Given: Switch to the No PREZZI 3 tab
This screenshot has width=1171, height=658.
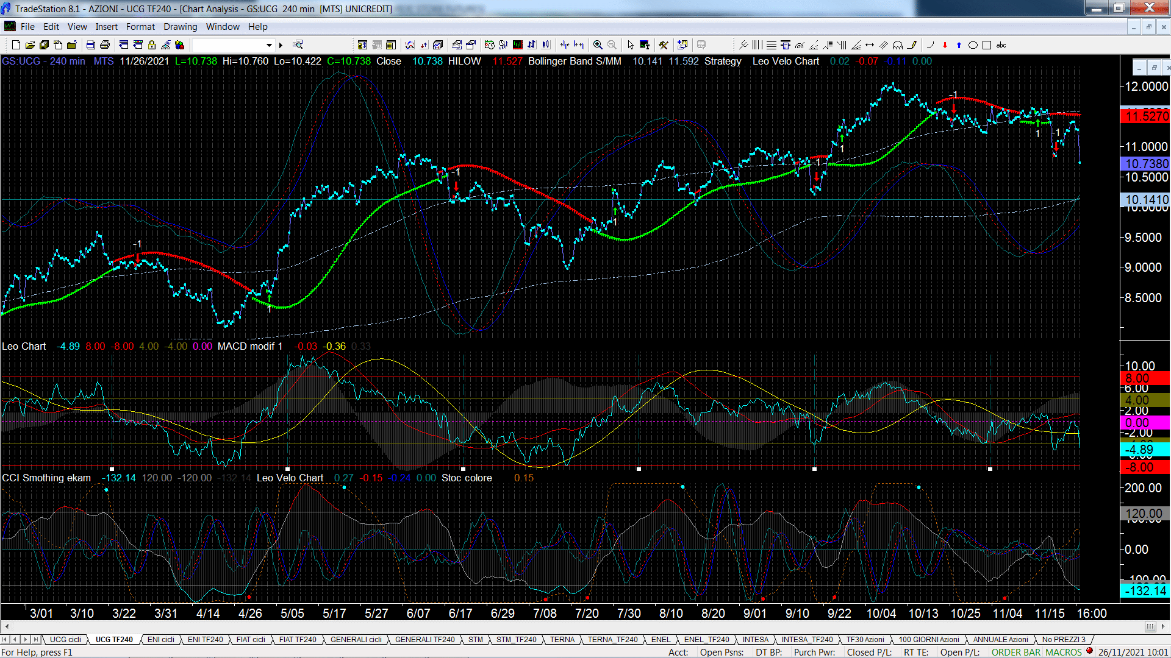Looking at the screenshot, I should pos(1064,639).
